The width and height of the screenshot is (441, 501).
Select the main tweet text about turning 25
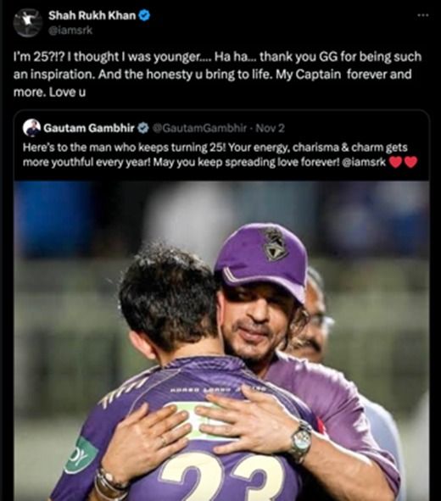click(x=217, y=74)
